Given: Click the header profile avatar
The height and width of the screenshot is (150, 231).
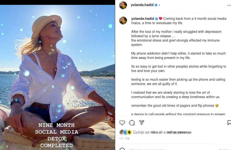Looking at the screenshot, I should [123, 5].
